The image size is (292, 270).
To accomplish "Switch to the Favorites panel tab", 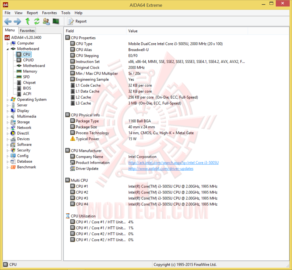I will 27,30.
